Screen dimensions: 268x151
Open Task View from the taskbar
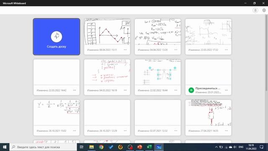[82, 147]
